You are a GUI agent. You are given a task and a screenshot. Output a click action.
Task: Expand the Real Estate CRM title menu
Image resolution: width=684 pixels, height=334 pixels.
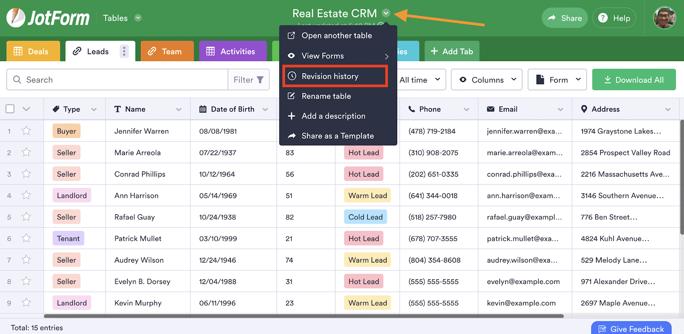point(386,13)
